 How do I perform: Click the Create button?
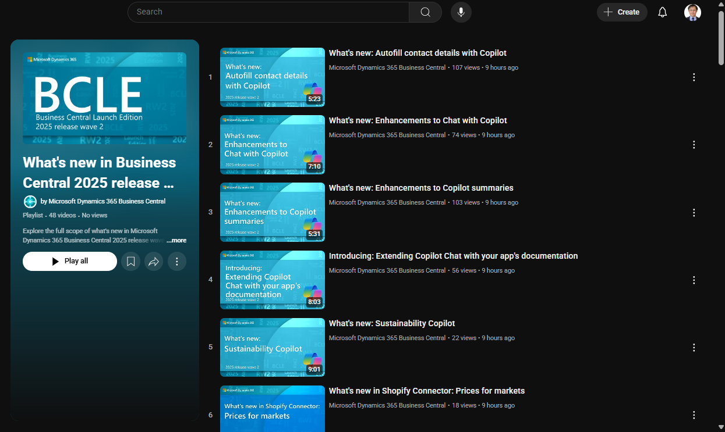[622, 12]
